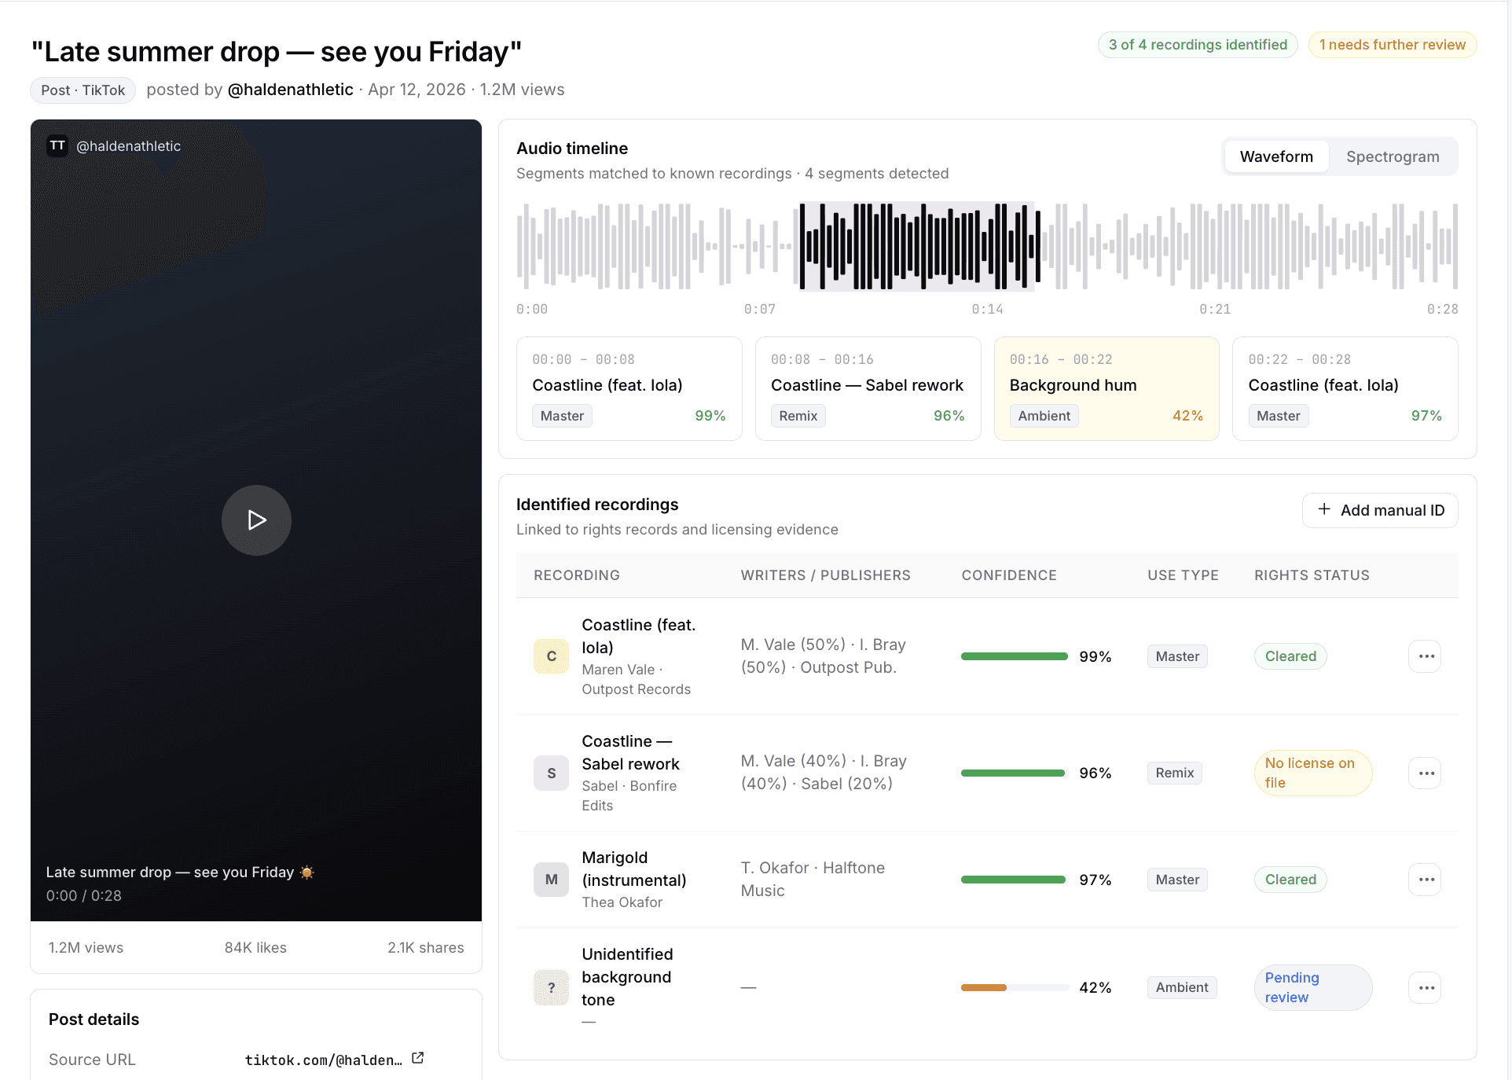Select the Post · TikTok tag
Viewport: 1512px width, 1080px height.
coord(83,90)
